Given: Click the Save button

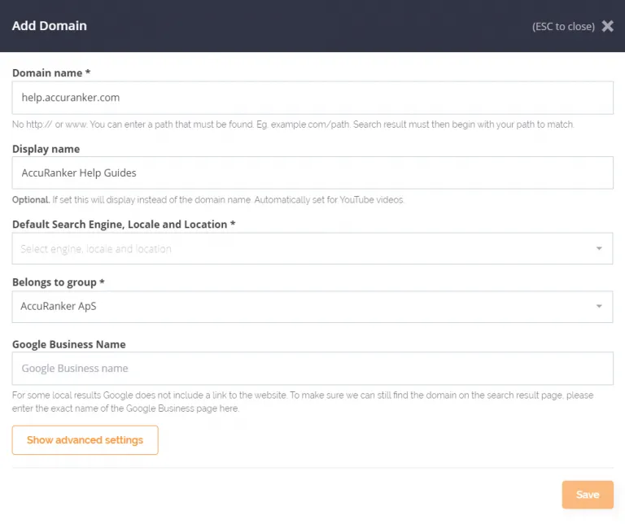Looking at the screenshot, I should pyautogui.click(x=588, y=495).
